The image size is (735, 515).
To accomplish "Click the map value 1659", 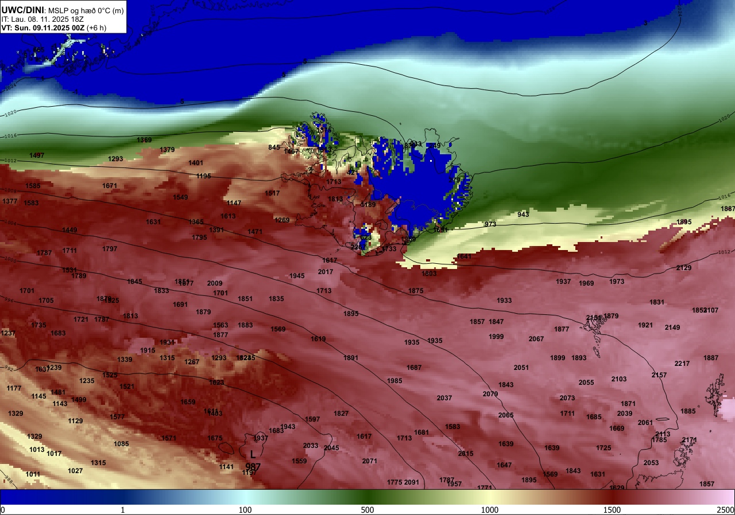I will click(x=188, y=402).
